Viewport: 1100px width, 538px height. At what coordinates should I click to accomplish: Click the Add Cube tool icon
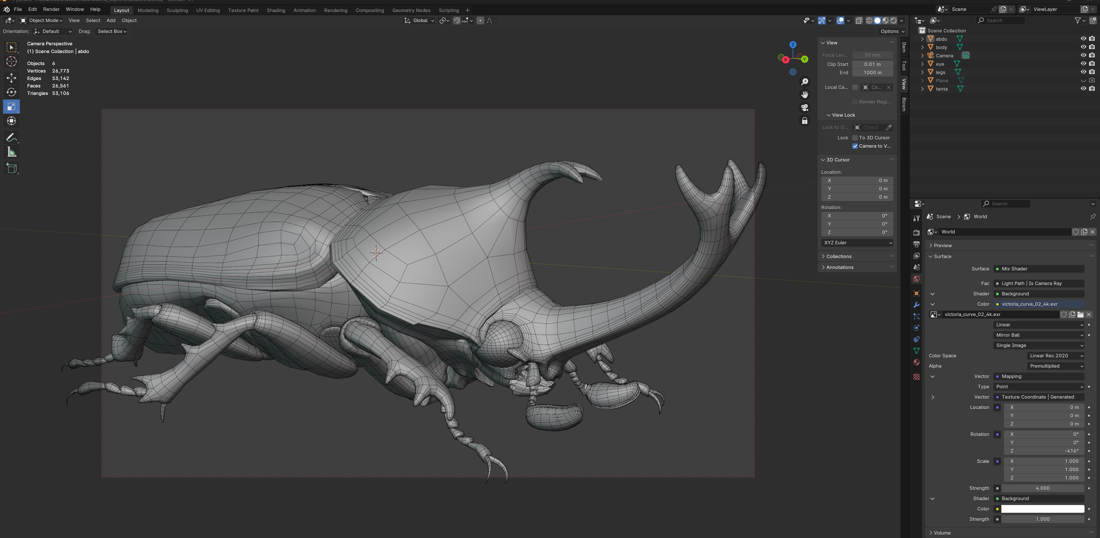pyautogui.click(x=11, y=168)
